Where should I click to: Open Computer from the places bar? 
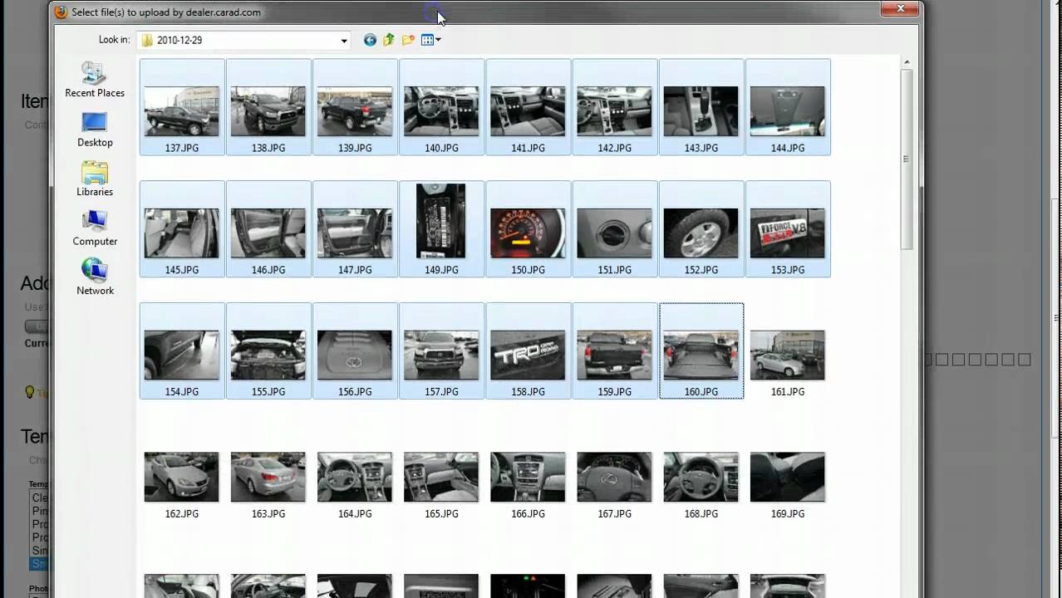95,228
